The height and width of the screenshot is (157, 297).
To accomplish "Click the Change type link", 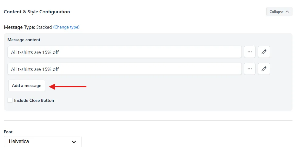I will (66, 27).
